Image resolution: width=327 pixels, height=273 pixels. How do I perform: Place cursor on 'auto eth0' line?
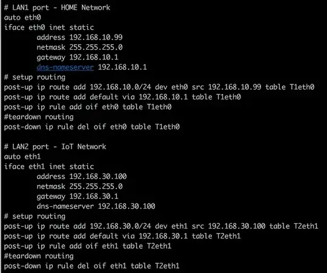[x=22, y=18]
